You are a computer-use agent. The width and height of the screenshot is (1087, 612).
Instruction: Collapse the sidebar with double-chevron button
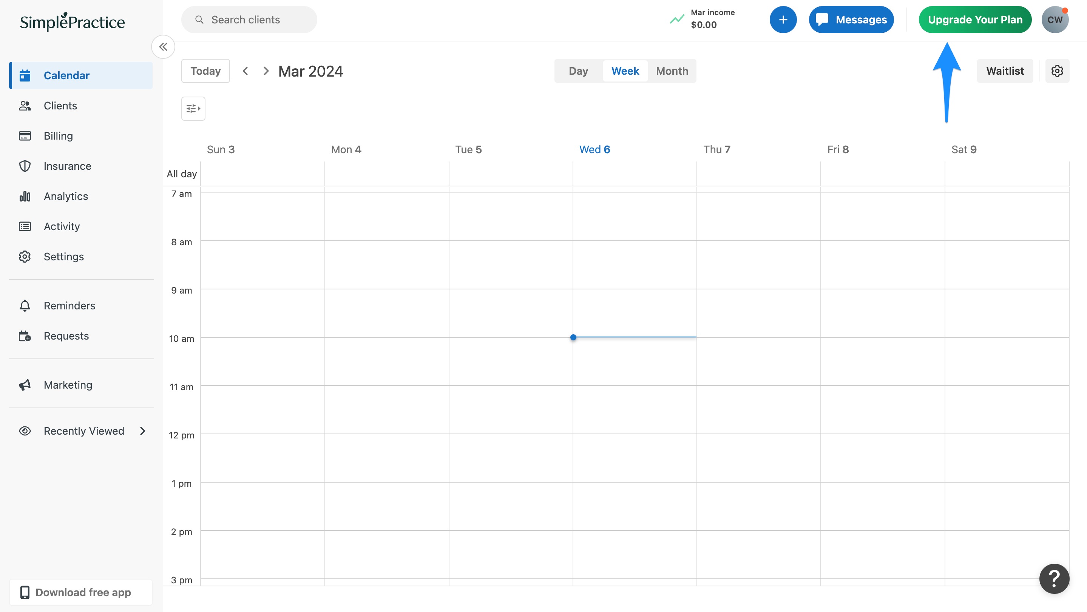(163, 47)
